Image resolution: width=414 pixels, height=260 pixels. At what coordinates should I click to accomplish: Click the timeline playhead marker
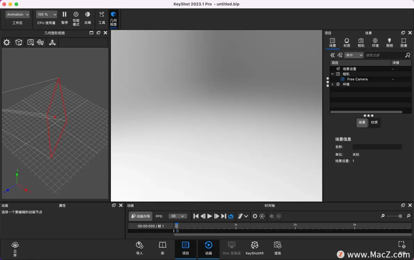pos(177,226)
